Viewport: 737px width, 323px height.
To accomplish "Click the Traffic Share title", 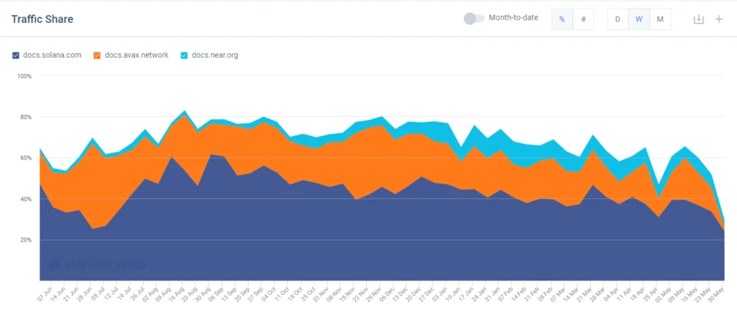I will point(43,19).
